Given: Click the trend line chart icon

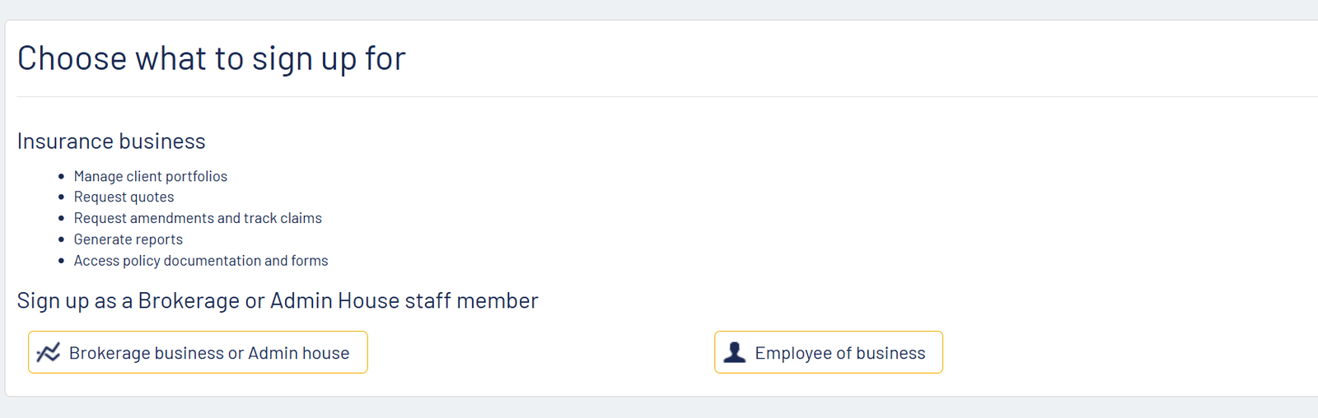Looking at the screenshot, I should (49, 352).
